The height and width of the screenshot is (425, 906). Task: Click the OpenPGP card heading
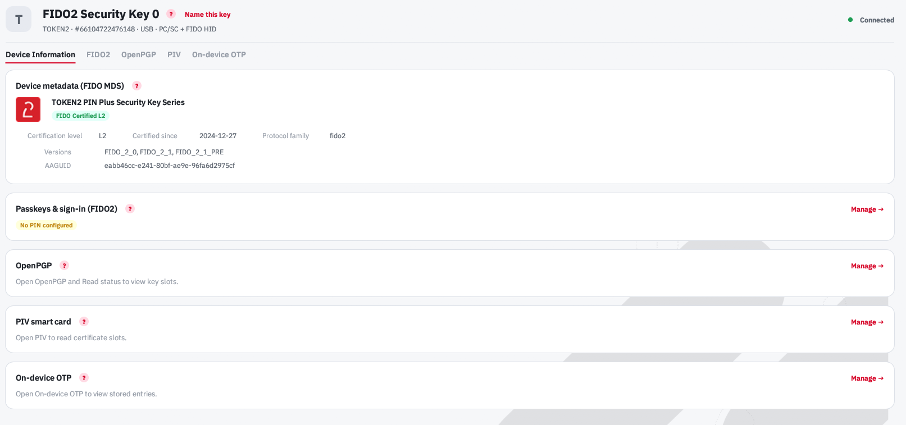pos(34,266)
